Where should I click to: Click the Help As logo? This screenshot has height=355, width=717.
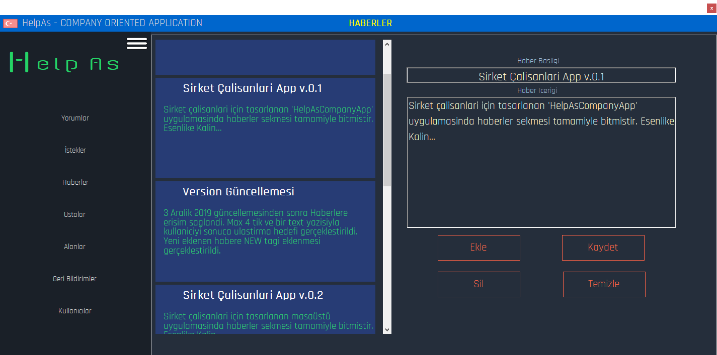click(x=63, y=62)
